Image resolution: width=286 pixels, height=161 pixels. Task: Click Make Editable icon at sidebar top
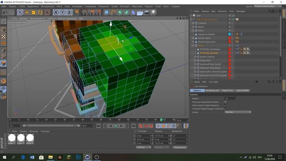pos(4,21)
